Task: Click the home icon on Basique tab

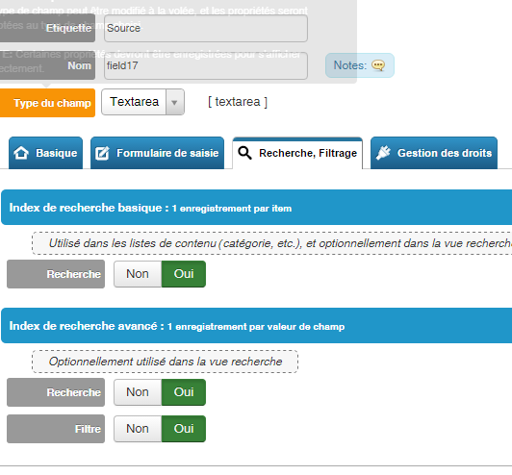Action: 21,153
